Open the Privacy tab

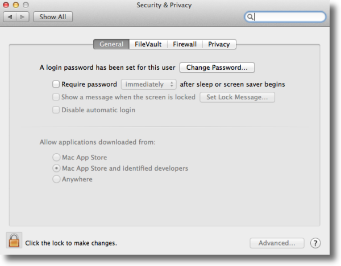click(219, 44)
